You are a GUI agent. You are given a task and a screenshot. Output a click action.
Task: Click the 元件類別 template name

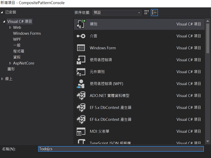97,72
